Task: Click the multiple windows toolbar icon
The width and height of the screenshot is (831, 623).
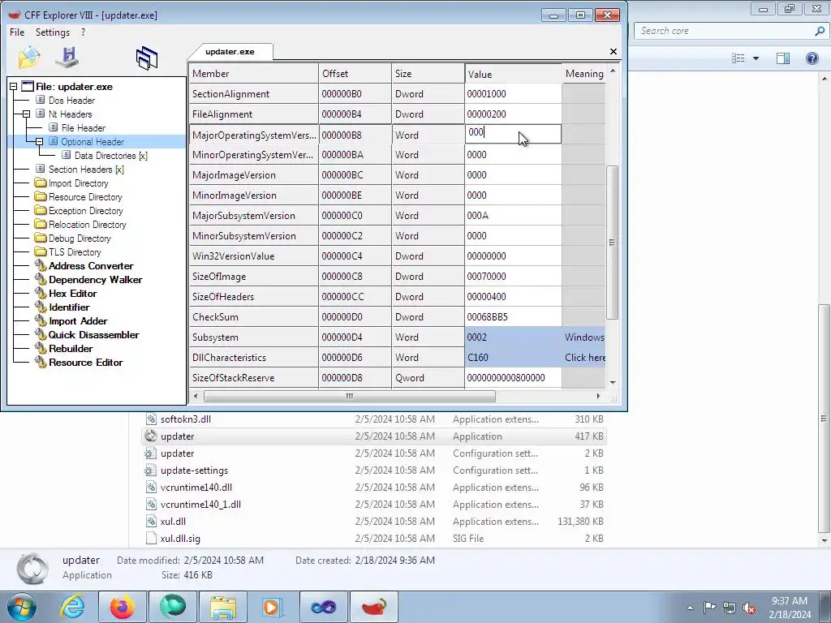Action: [x=147, y=58]
